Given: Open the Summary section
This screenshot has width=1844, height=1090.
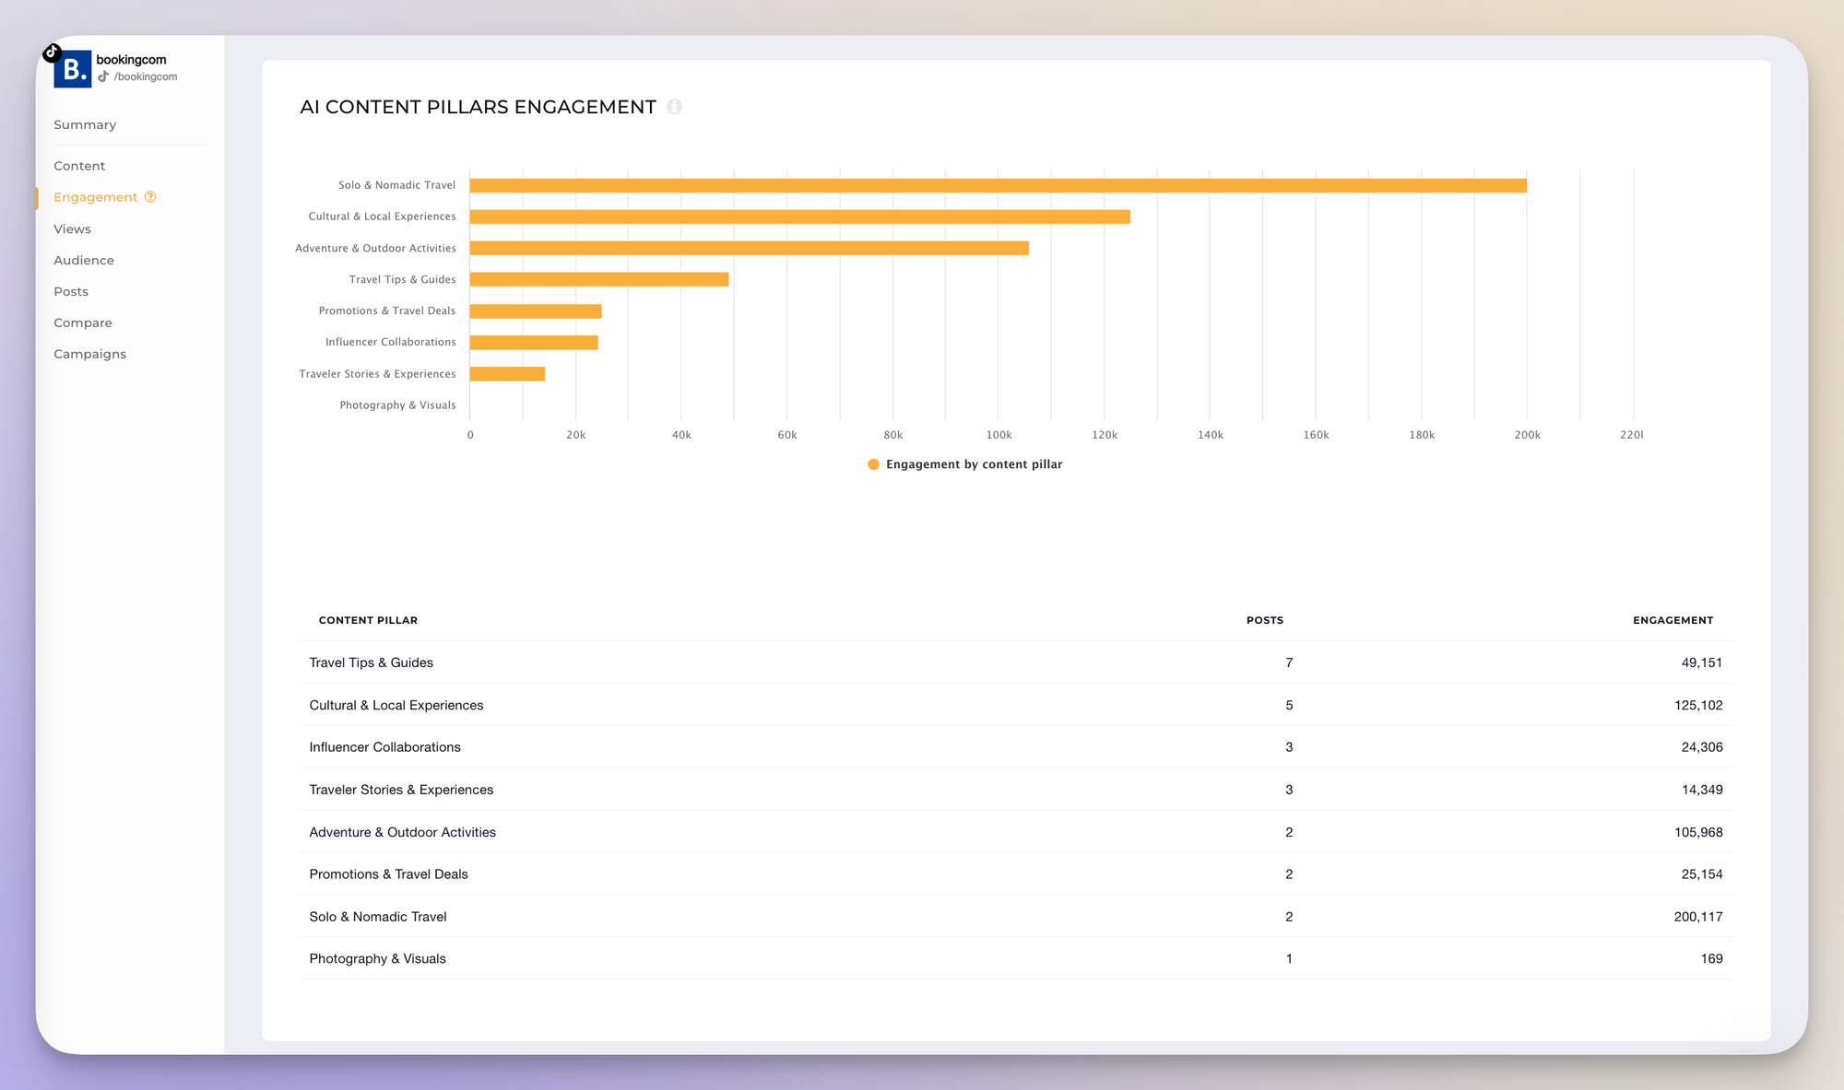Looking at the screenshot, I should [85, 124].
